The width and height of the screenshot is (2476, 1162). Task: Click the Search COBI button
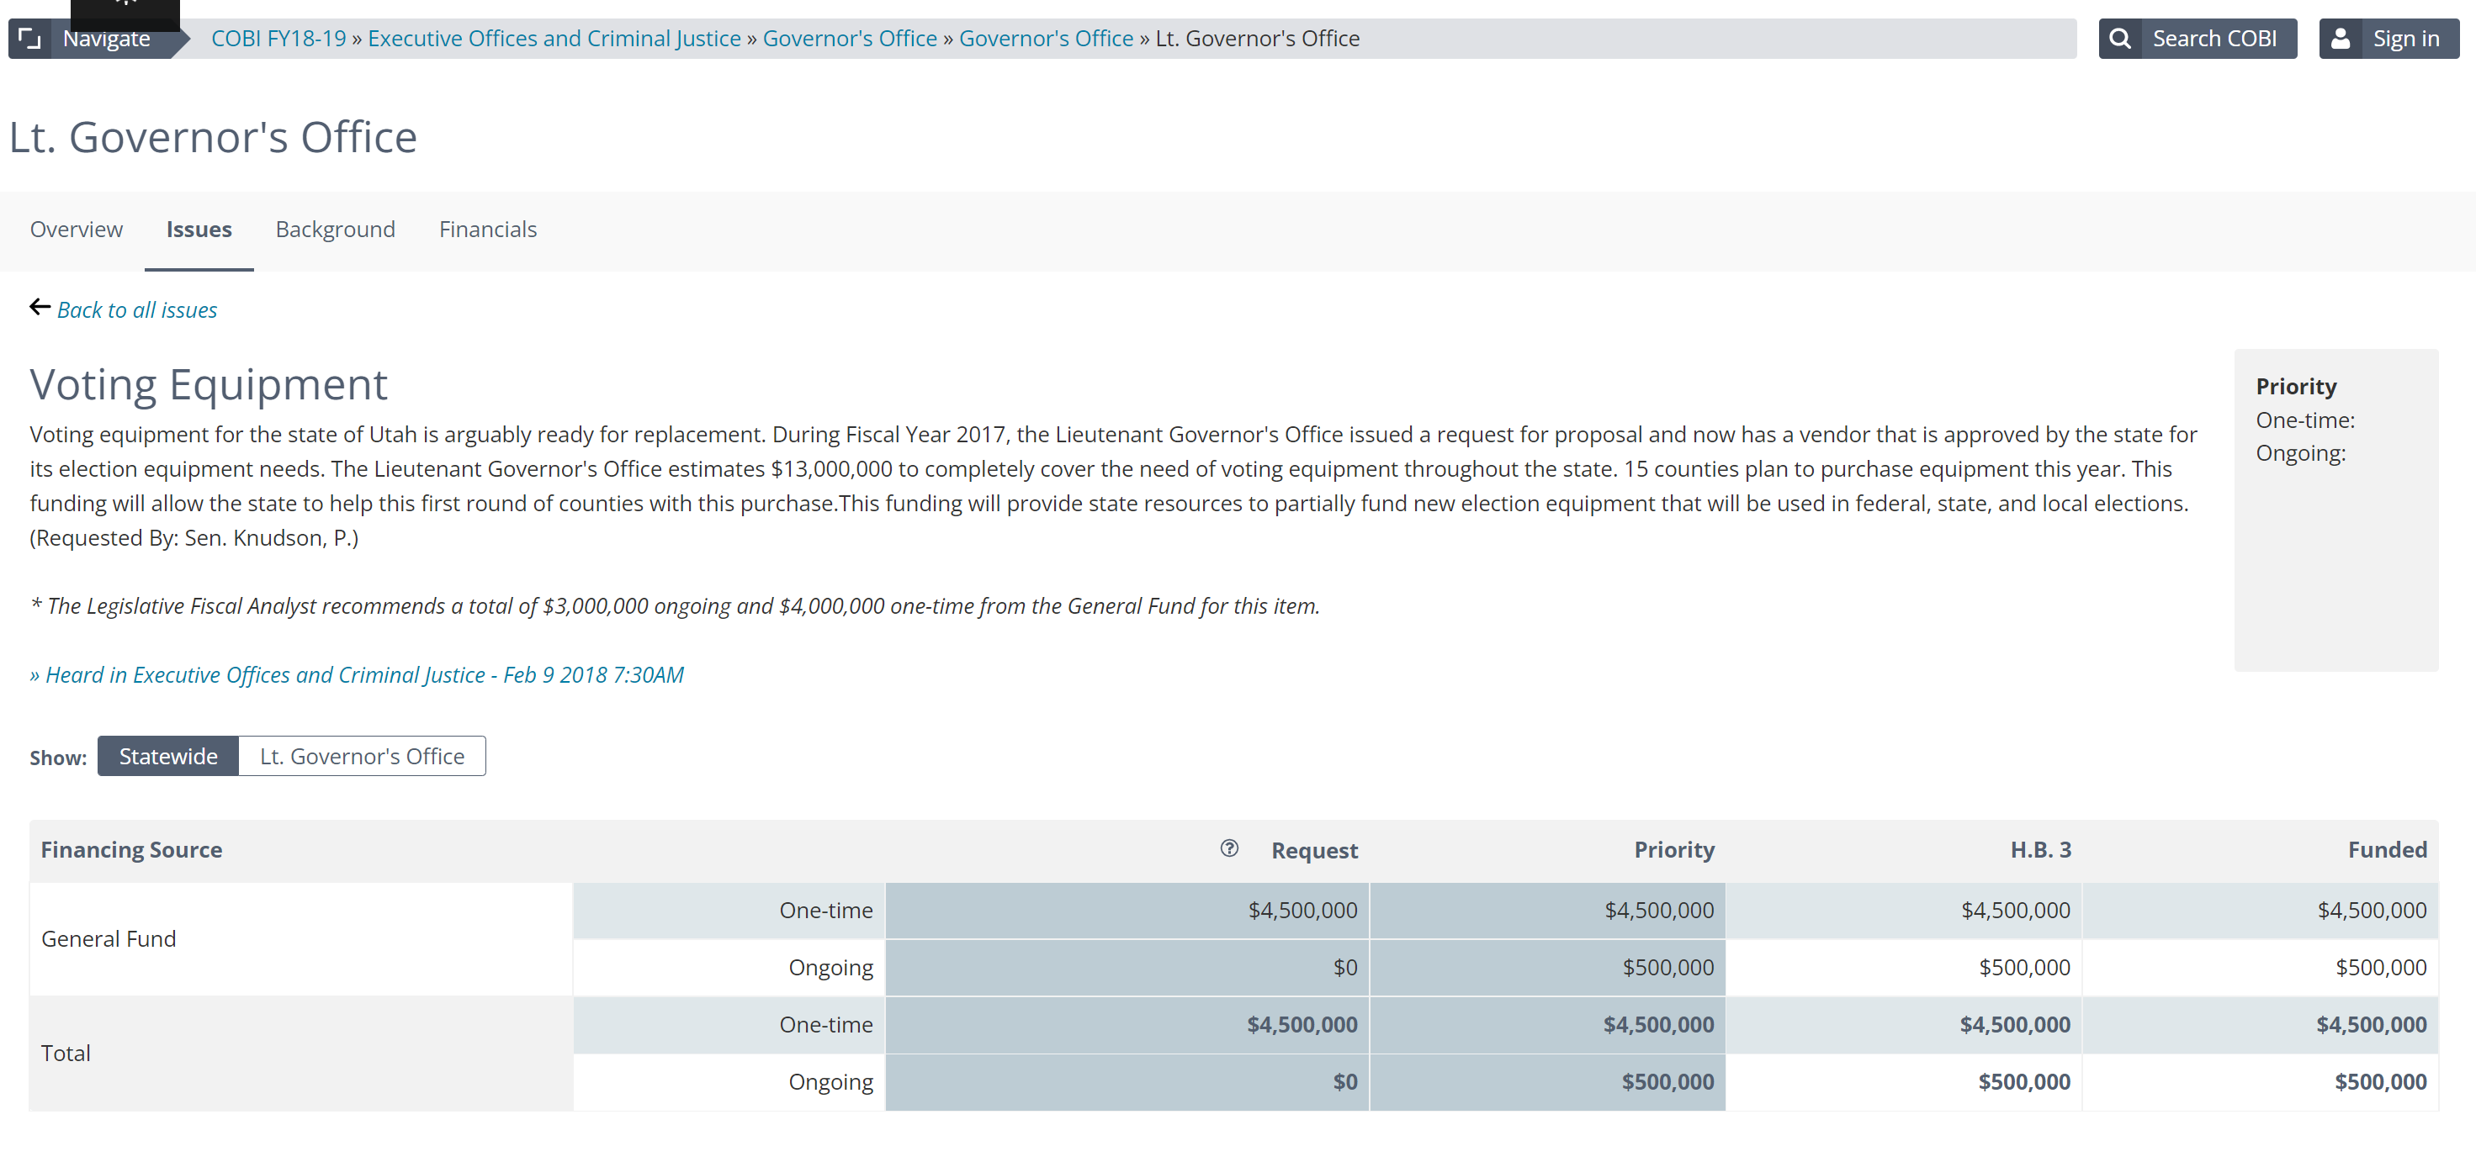coord(2214,39)
